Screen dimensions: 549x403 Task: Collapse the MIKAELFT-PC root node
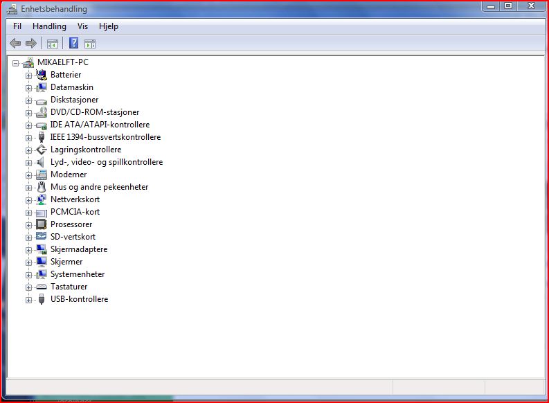[x=15, y=63]
